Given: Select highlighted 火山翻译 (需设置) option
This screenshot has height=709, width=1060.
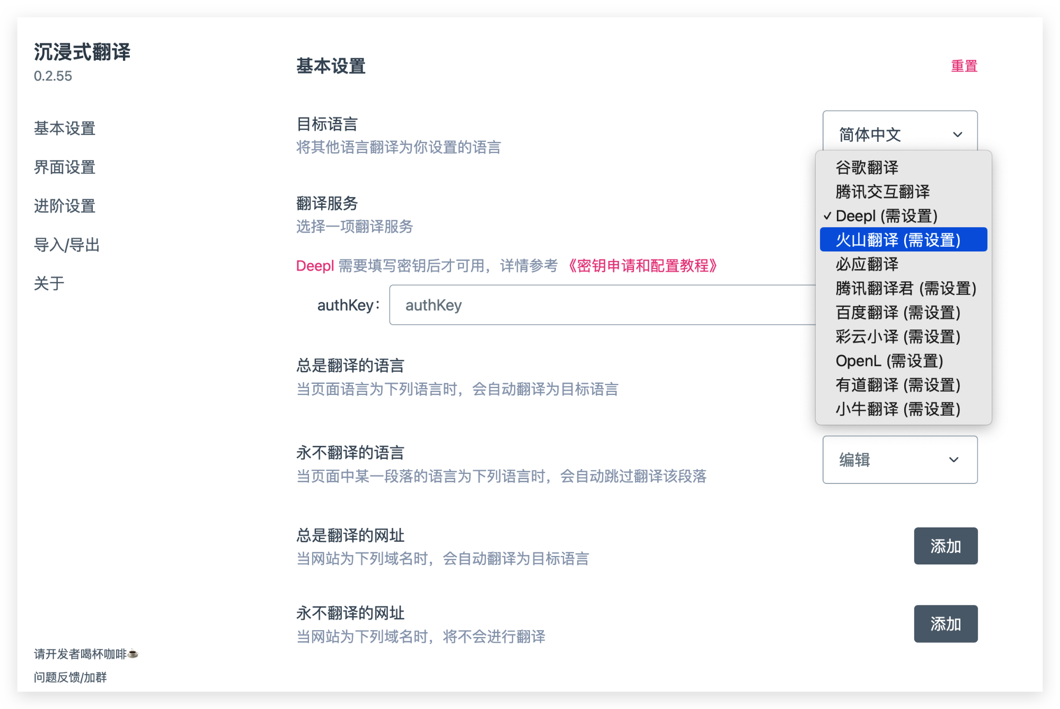Looking at the screenshot, I should [x=904, y=240].
